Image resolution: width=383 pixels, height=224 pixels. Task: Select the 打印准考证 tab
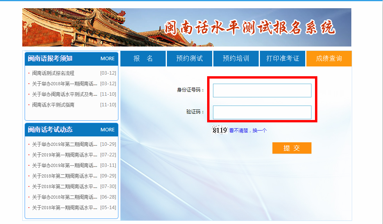(283, 59)
